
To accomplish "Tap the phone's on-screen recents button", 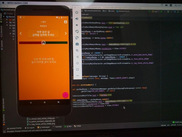I will tap(58, 102).
